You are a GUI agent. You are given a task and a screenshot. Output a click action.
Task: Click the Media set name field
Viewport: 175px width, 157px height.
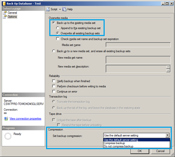pos(138,45)
